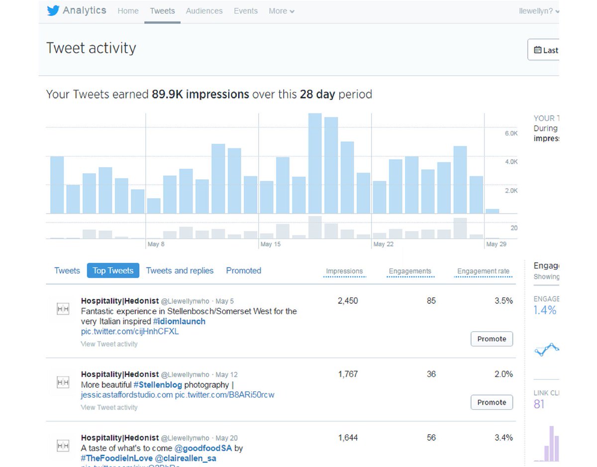This screenshot has height=467, width=597.
Task: Click the first impressions bar in chart
Action: point(57,185)
